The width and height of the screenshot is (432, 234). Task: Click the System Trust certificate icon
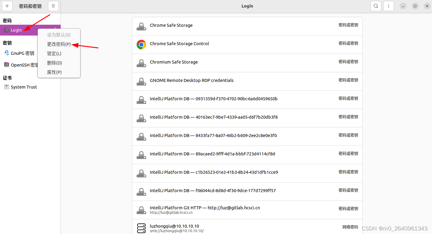(x=7, y=87)
